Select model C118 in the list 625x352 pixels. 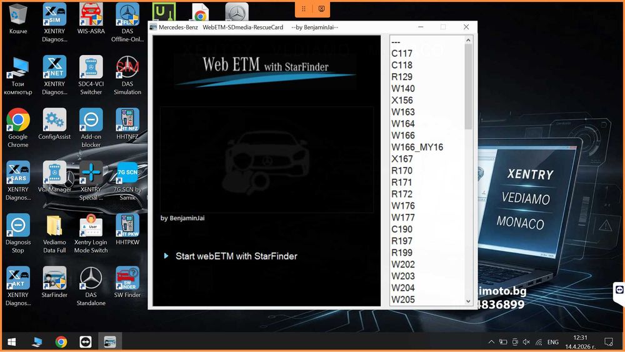point(402,65)
